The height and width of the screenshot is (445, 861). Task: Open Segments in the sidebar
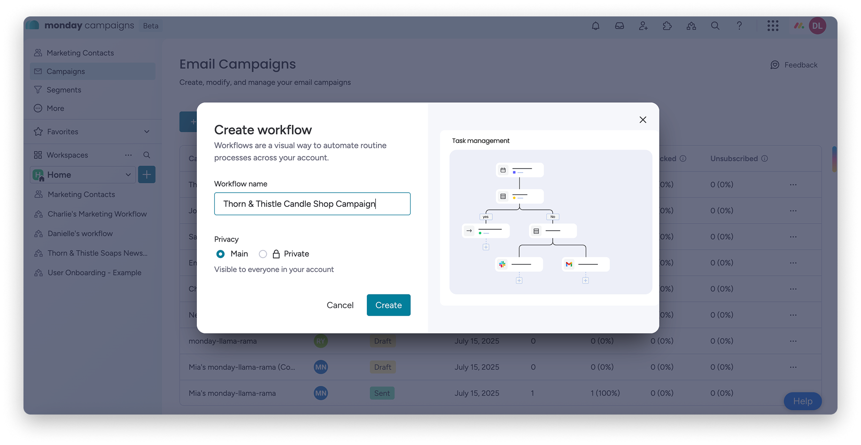pos(93,90)
